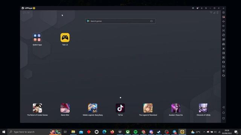Click the Android home circle button

click(x=223, y=113)
